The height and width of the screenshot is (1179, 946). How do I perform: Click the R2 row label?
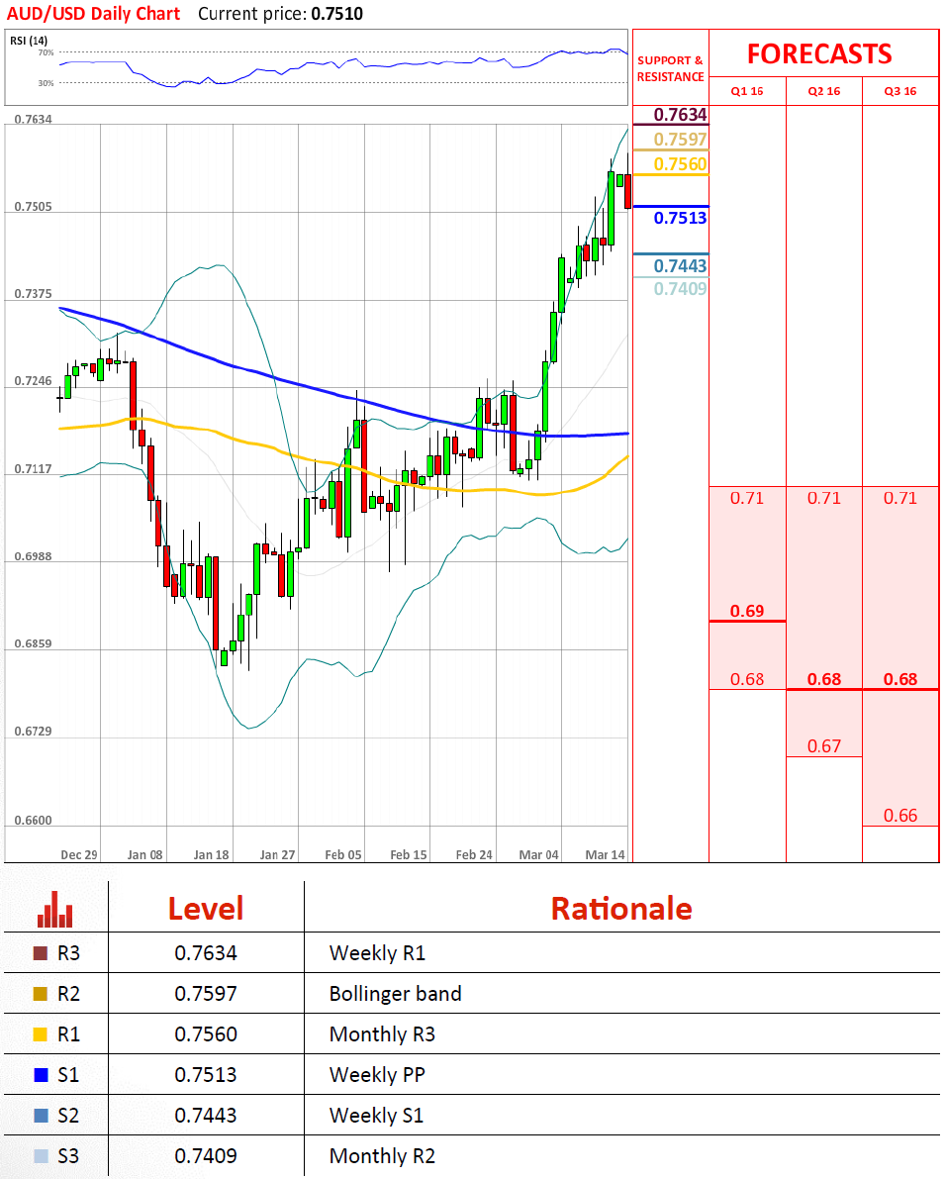pyautogui.click(x=68, y=994)
